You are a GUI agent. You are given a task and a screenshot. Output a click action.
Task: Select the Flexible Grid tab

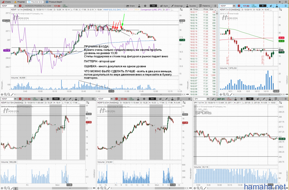pyautogui.click(x=35, y=2)
